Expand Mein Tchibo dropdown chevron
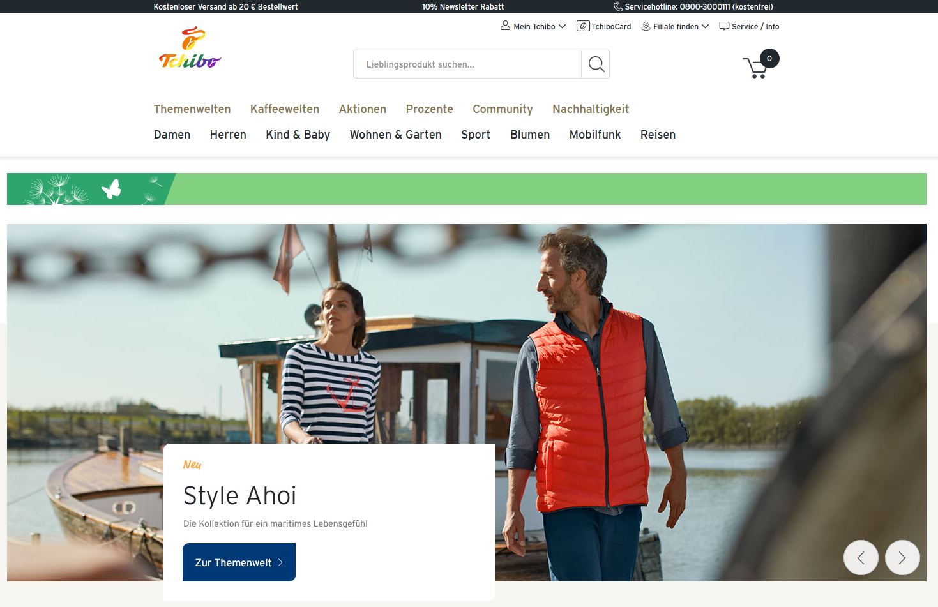938x607 pixels. tap(562, 26)
